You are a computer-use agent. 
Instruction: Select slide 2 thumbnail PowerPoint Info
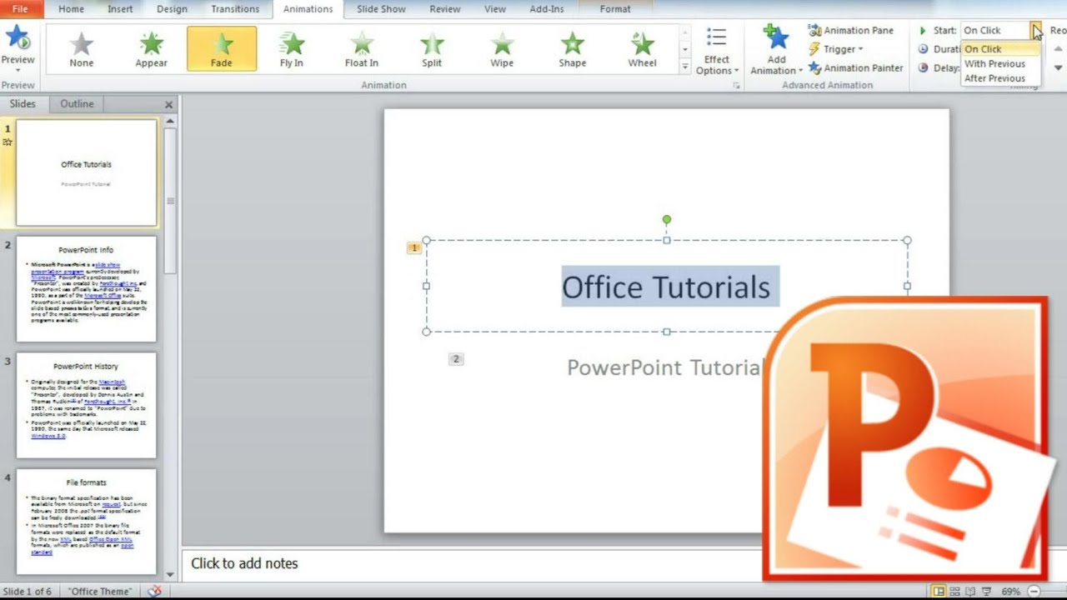point(87,289)
